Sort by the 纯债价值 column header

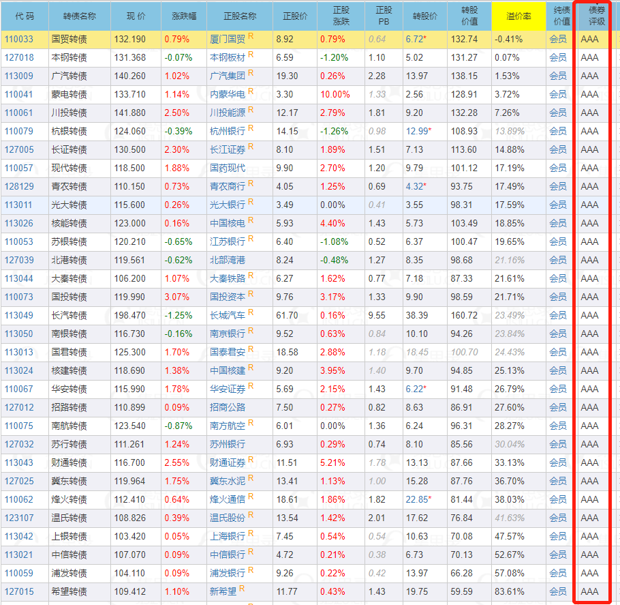tap(561, 16)
